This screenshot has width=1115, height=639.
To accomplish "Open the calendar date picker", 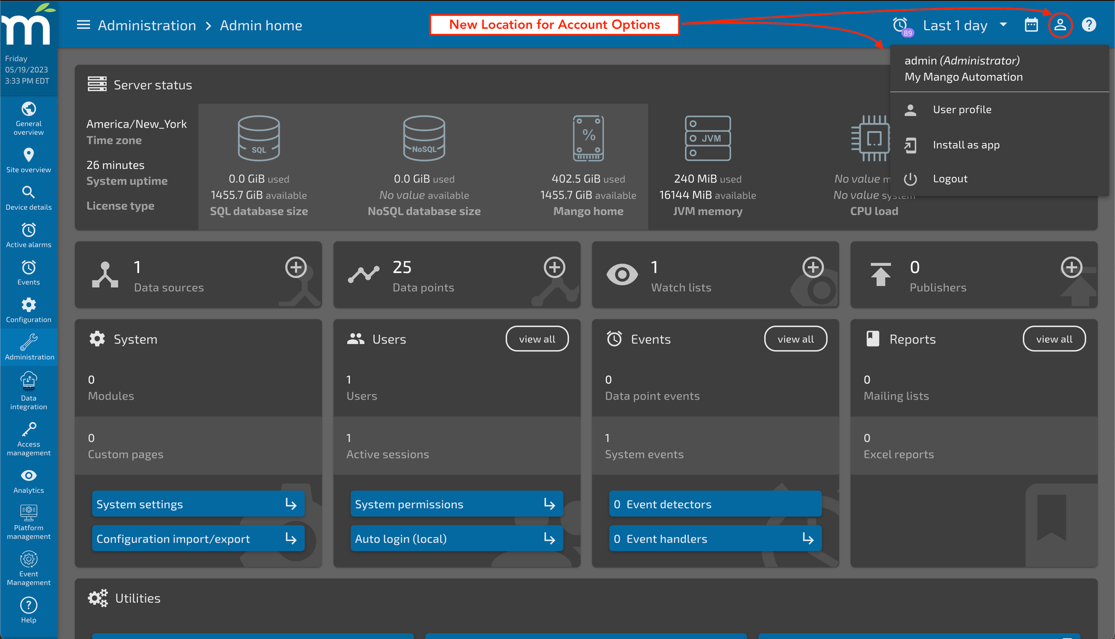I will (x=1031, y=25).
